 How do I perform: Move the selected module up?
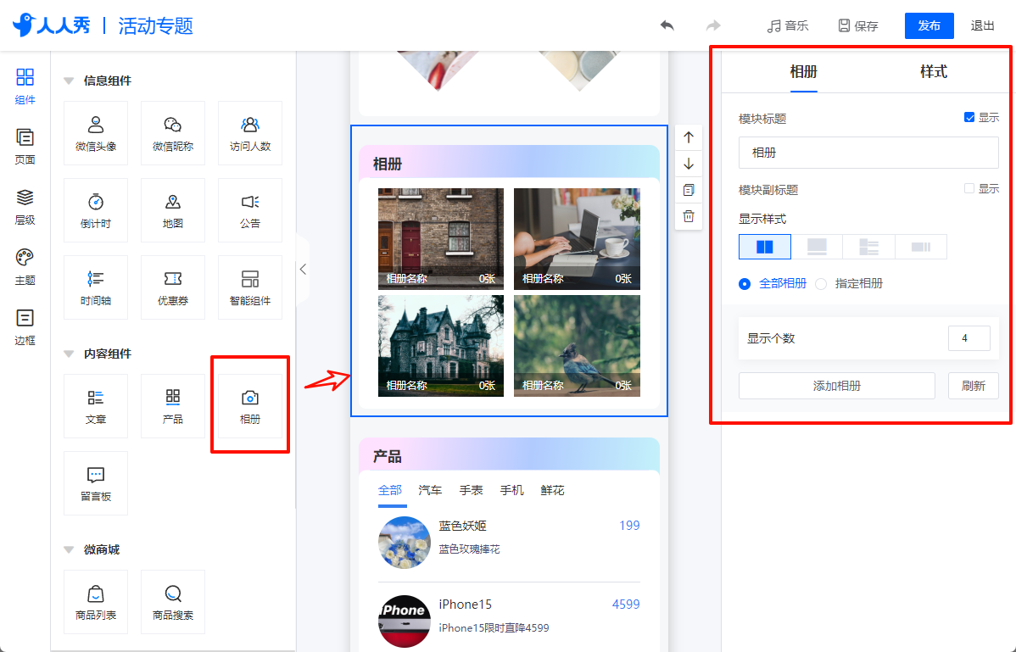pos(689,137)
